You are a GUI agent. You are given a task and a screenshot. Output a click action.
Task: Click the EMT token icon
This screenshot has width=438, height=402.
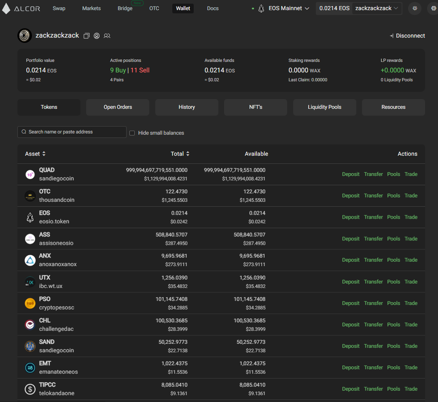click(x=30, y=368)
